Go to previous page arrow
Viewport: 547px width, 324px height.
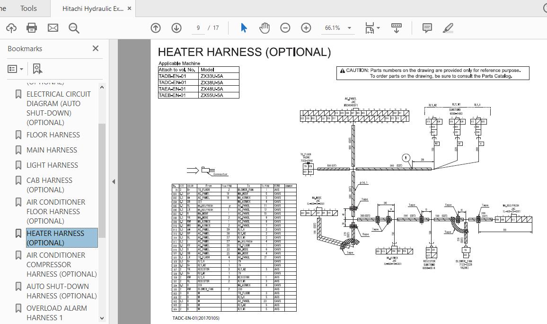point(156,28)
